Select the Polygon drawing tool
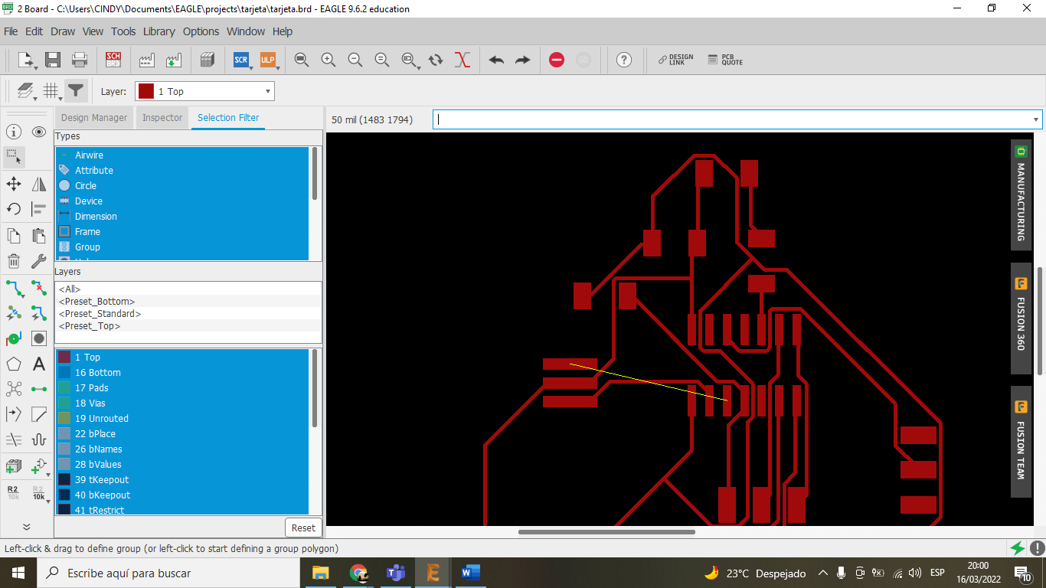This screenshot has height=588, width=1046. pos(14,364)
